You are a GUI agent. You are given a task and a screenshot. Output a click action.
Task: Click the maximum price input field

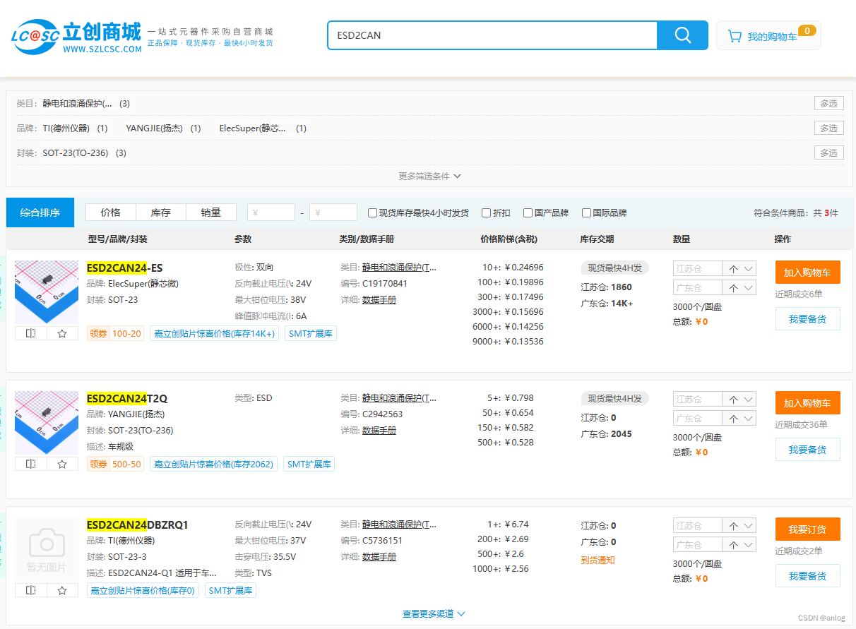click(x=333, y=212)
